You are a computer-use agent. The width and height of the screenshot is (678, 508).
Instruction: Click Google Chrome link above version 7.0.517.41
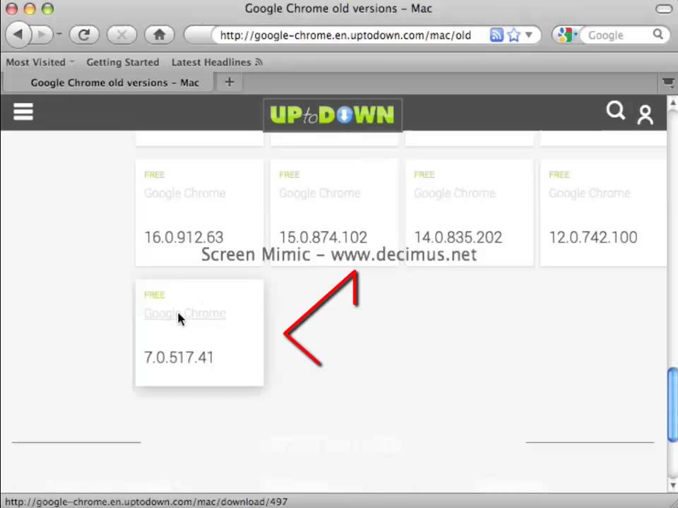tap(184, 313)
